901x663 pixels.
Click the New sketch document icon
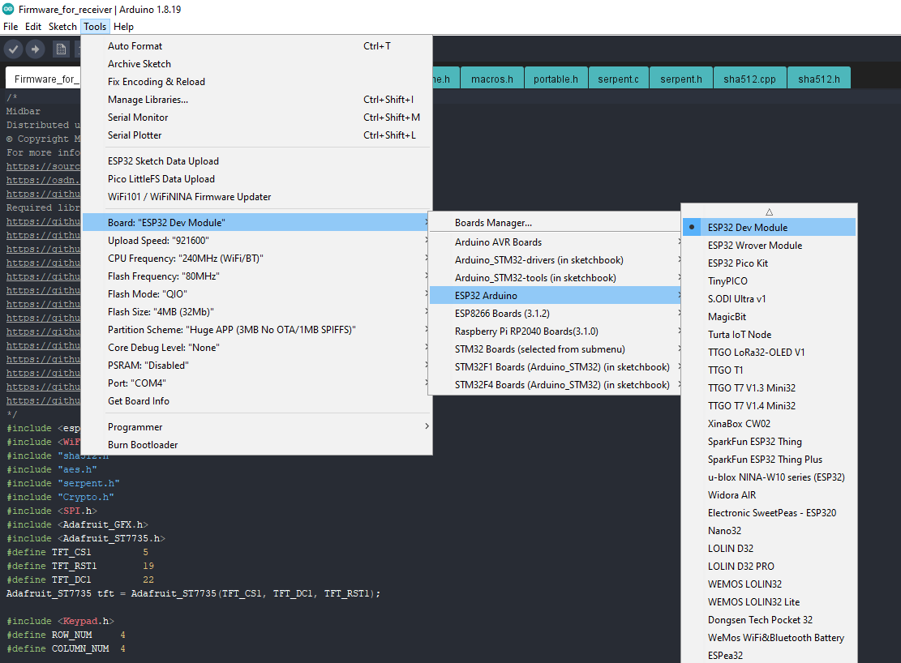[61, 49]
